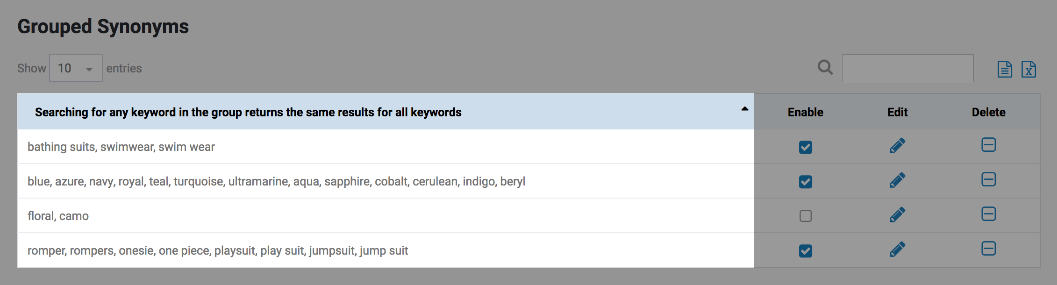
Task: Export table as text document
Action: 1005,69
